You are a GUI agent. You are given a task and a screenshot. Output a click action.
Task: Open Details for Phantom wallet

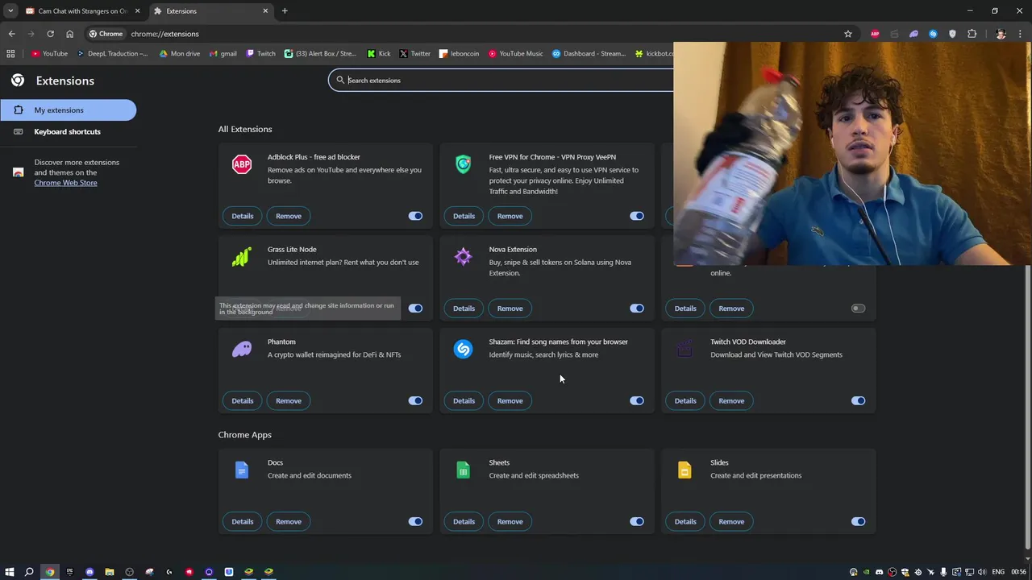[243, 400]
